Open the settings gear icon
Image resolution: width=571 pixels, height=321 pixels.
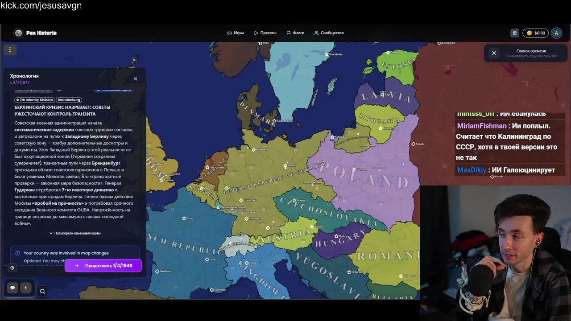[12, 268]
